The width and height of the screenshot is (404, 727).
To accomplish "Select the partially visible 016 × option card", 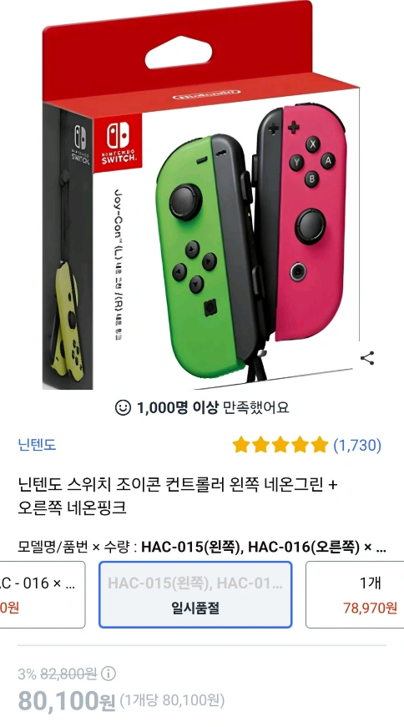I will [x=43, y=594].
